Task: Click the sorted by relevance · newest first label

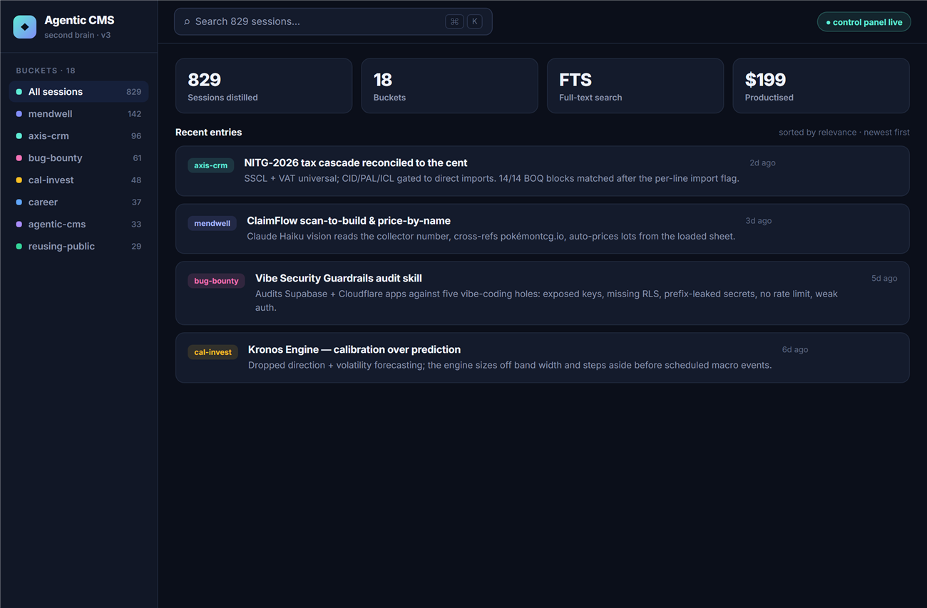Action: [x=844, y=133]
